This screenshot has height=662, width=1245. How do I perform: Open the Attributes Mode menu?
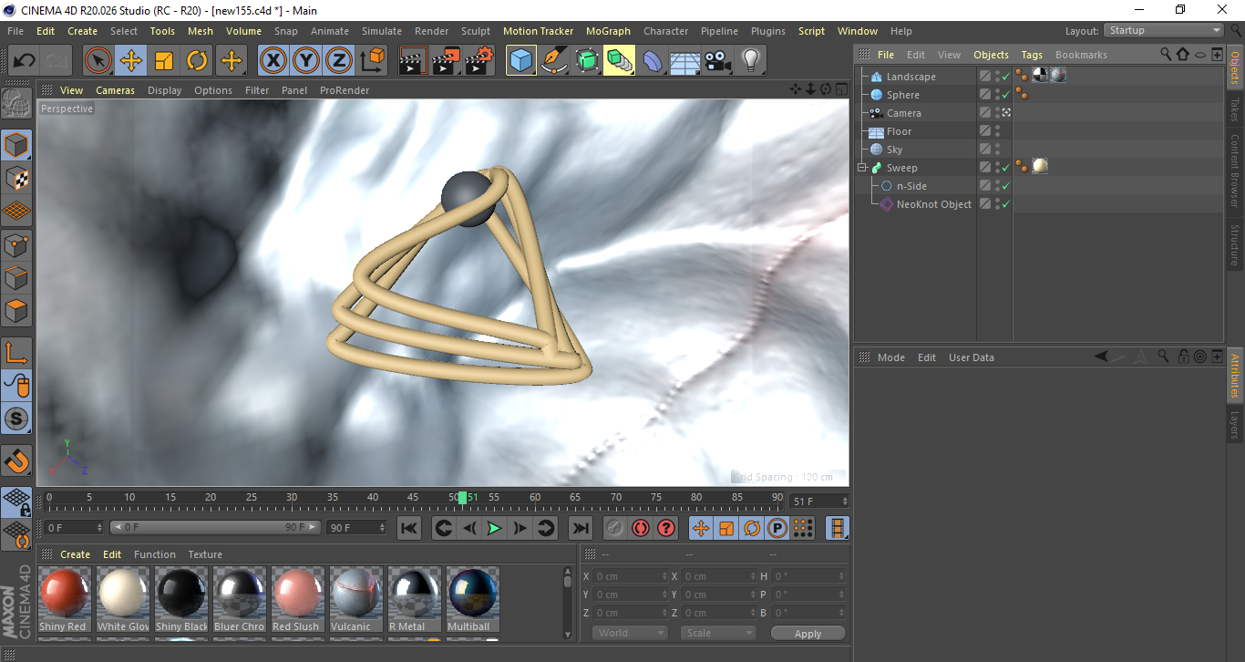click(891, 357)
